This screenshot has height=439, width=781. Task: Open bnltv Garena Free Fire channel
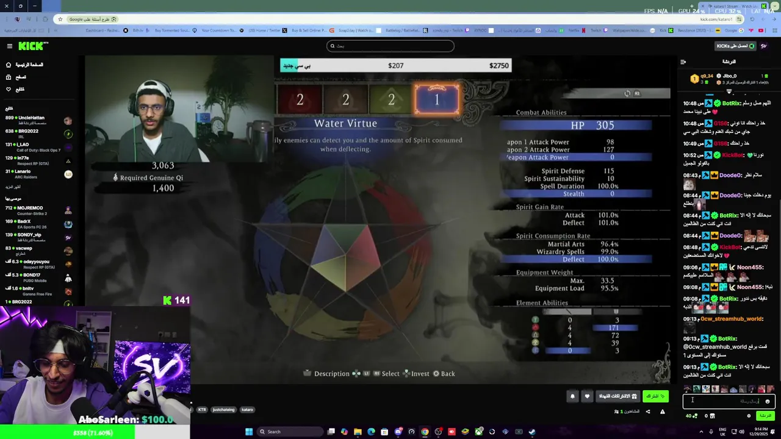click(38, 291)
